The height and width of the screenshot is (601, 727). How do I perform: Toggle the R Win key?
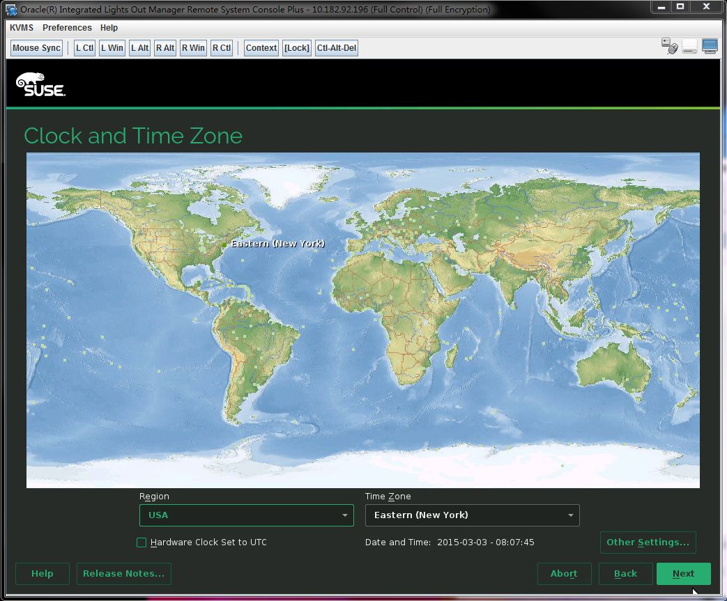192,47
